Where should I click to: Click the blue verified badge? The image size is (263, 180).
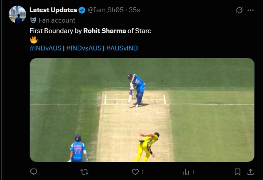82,10
